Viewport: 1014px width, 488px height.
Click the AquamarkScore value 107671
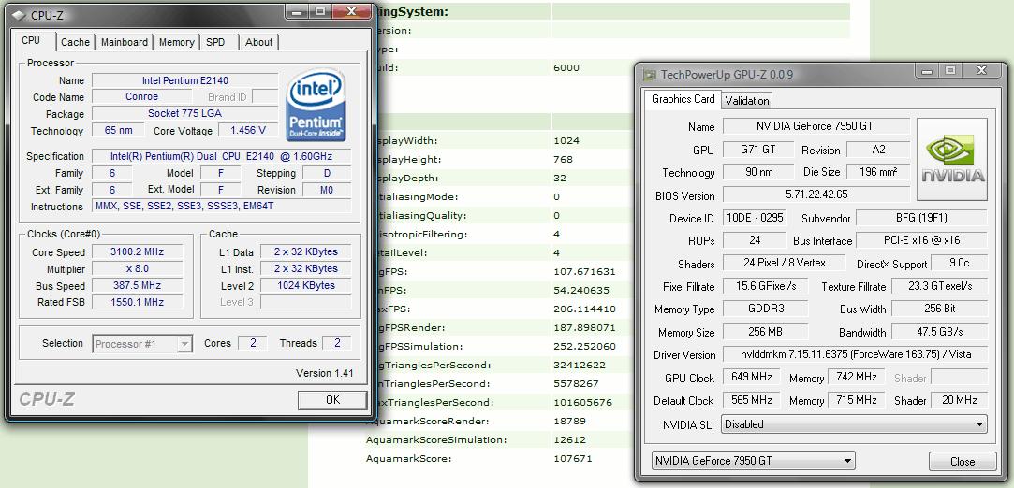click(573, 459)
